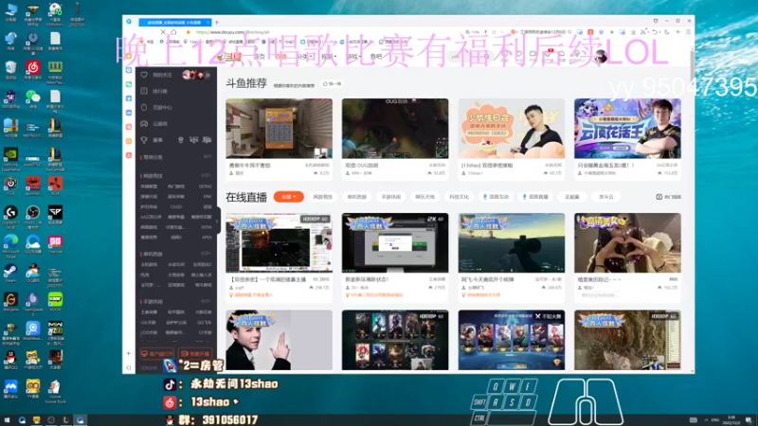Click the night mode moon icon in toolbar

(667, 32)
